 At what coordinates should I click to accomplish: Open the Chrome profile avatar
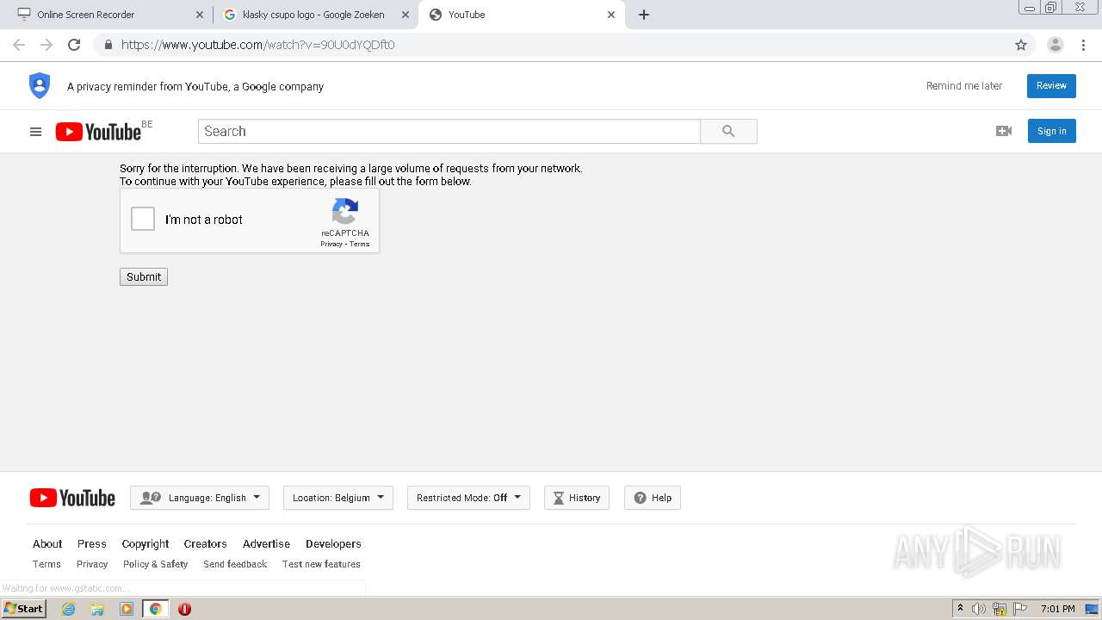pos(1056,45)
